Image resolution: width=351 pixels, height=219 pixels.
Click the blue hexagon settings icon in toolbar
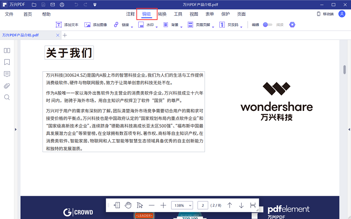pyautogui.click(x=292, y=25)
